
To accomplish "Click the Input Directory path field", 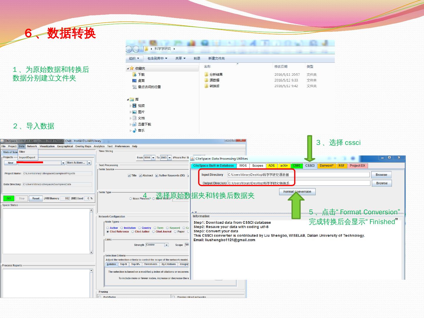I will [298, 175].
